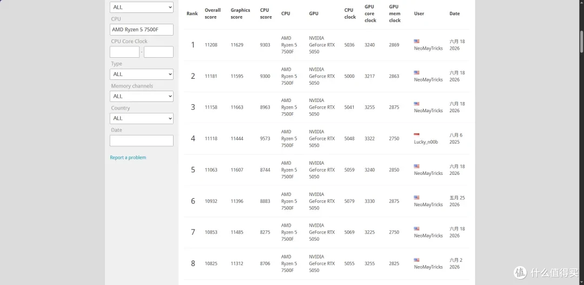
Task: Click overall score 11158
Action: pos(211,107)
